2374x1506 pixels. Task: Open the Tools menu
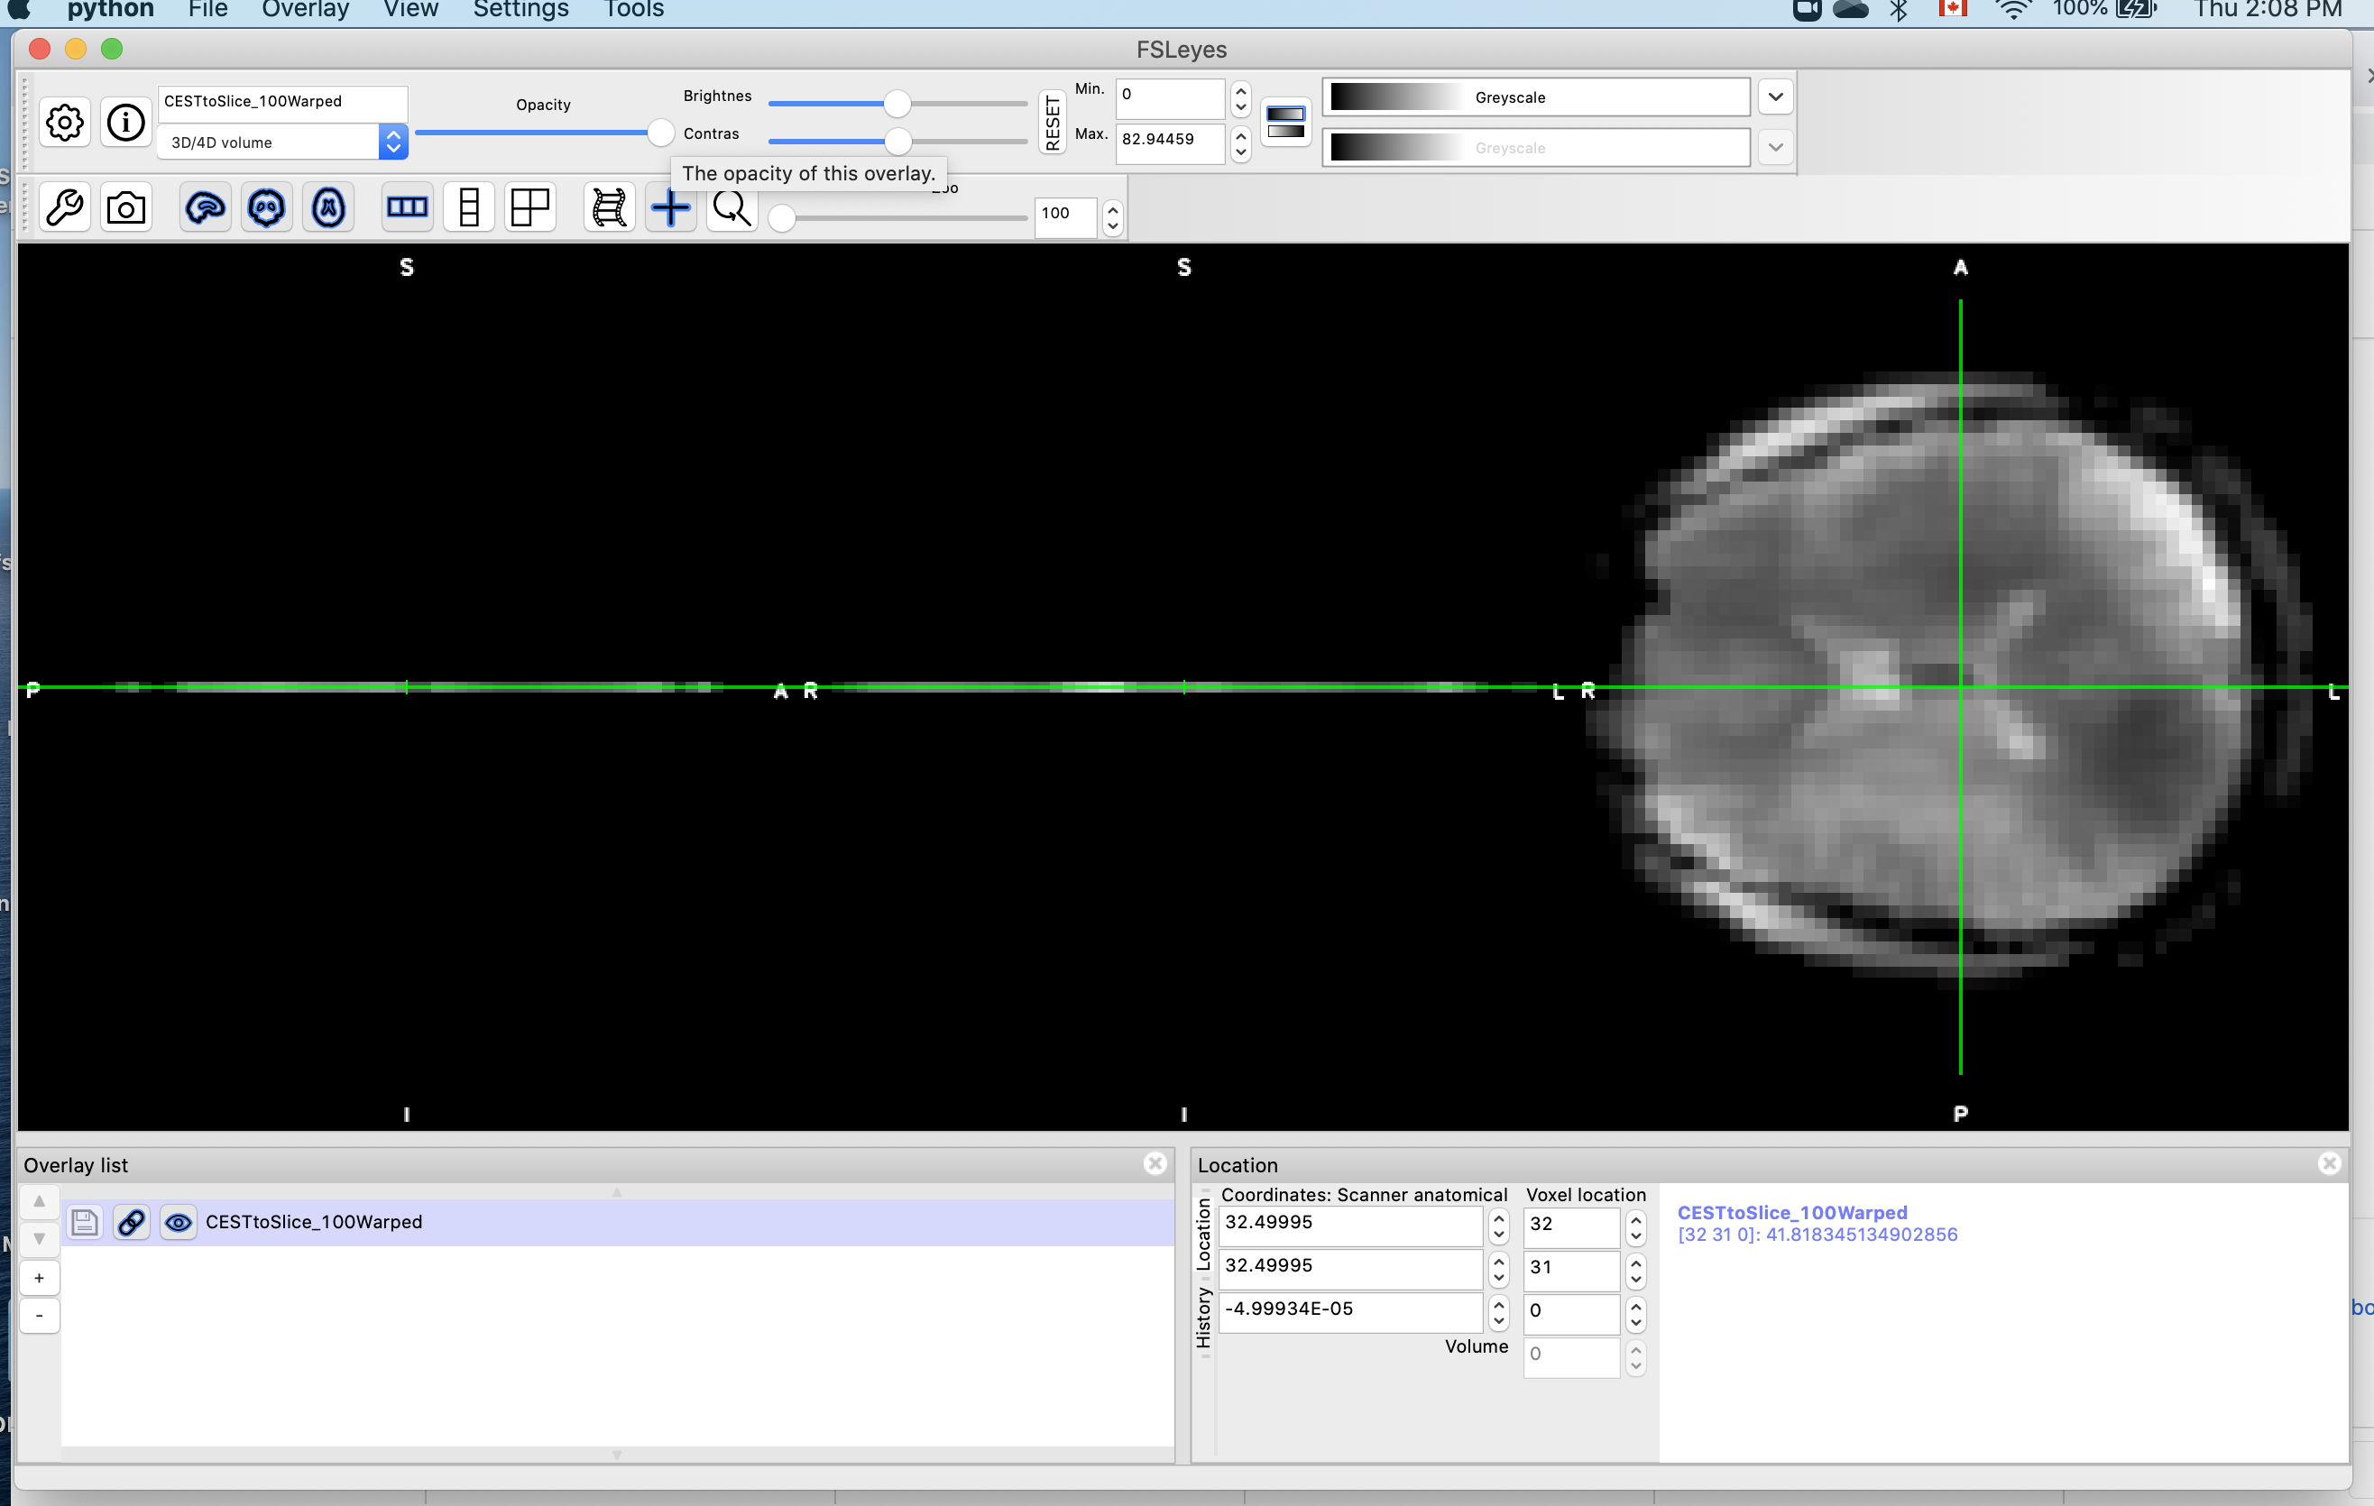point(633,10)
